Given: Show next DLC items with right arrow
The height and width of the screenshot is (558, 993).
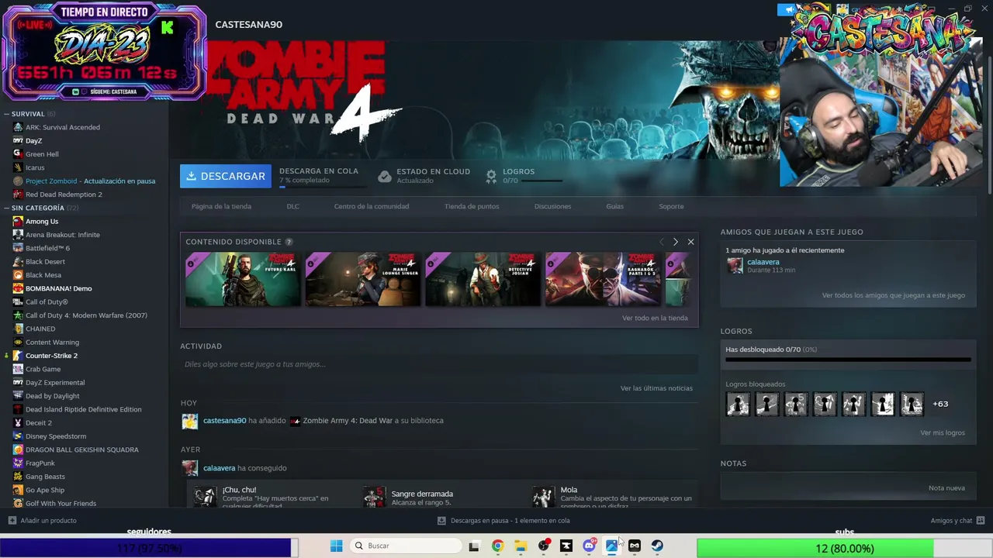Looking at the screenshot, I should pyautogui.click(x=675, y=242).
